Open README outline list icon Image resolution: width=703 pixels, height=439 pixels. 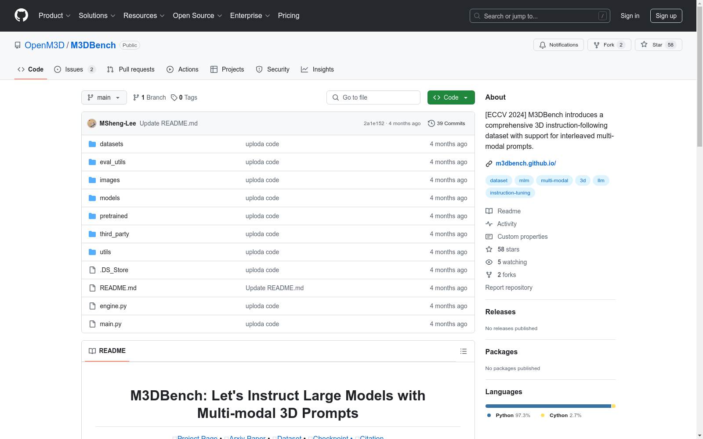click(463, 351)
